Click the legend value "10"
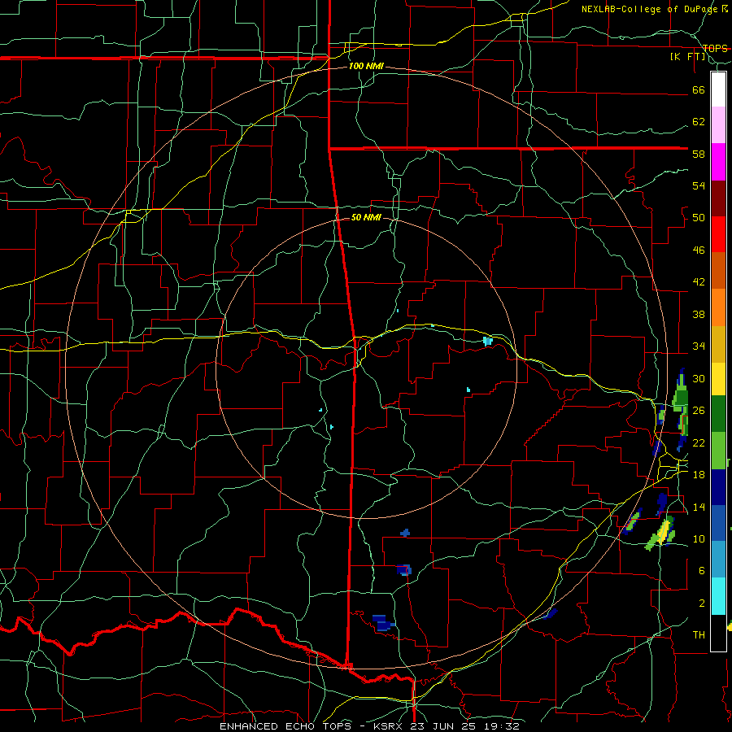This screenshot has height=732, width=732. [x=699, y=538]
